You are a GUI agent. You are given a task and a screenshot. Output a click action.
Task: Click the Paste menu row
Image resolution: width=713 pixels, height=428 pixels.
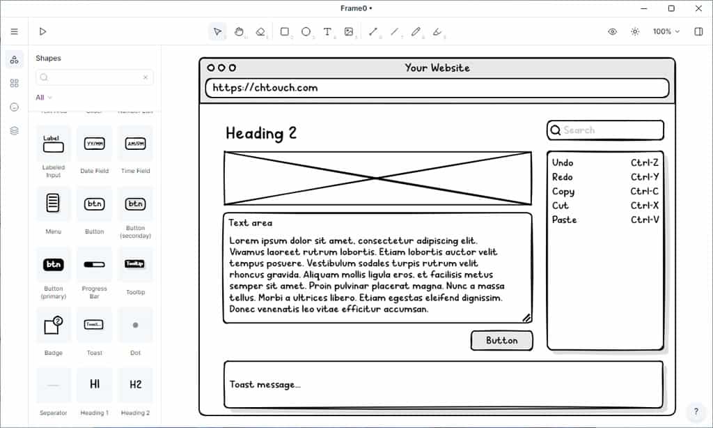click(605, 220)
